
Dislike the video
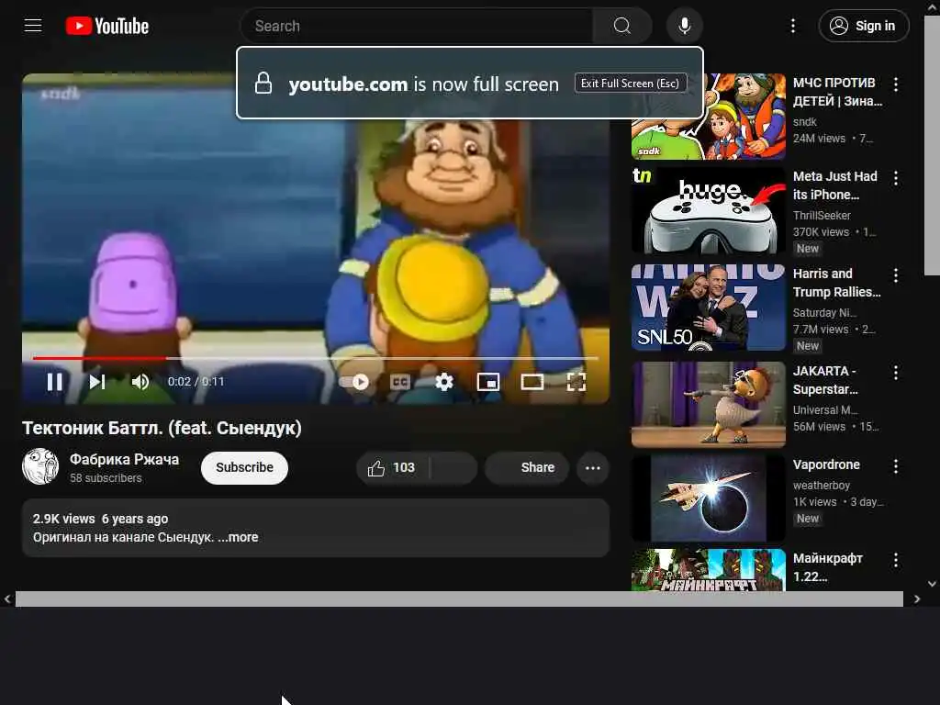(453, 467)
